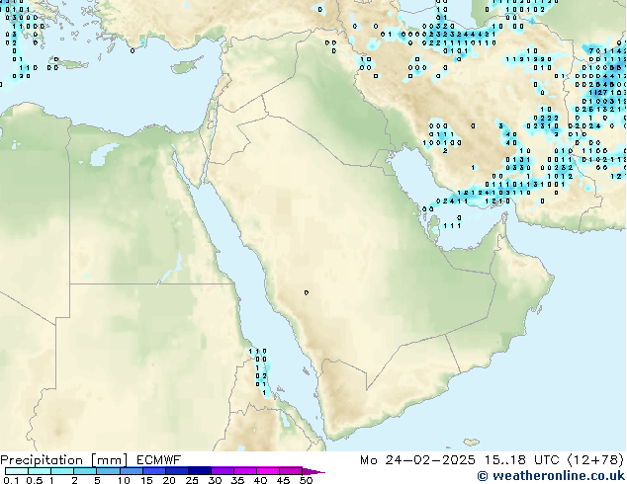
Task: Click the legend swatch between 5 and 10
Action: pyautogui.click(x=109, y=471)
